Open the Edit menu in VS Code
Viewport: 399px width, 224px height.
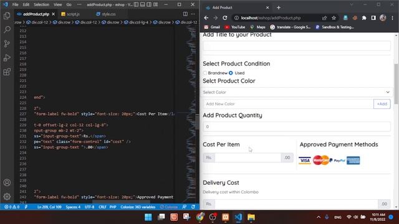[x=26, y=4]
